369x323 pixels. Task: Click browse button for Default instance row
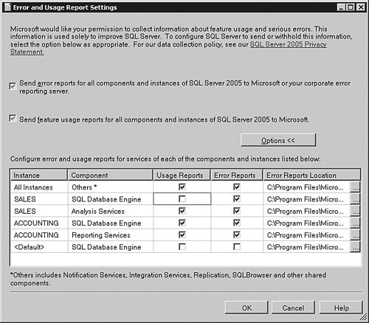355,246
